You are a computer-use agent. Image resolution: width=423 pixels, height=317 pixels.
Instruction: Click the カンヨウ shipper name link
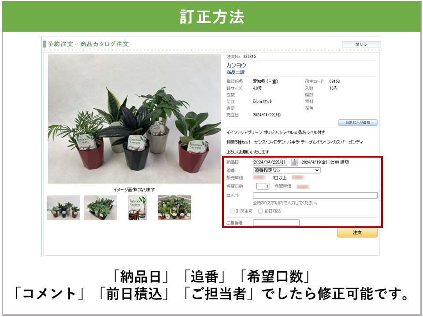pyautogui.click(x=236, y=65)
